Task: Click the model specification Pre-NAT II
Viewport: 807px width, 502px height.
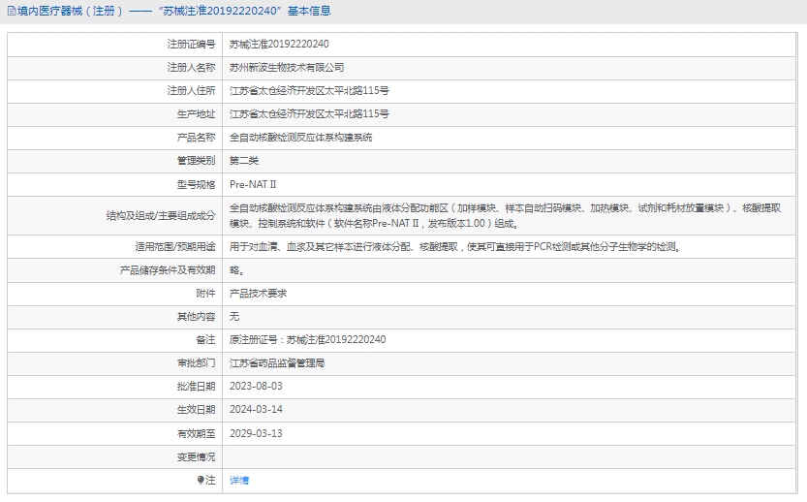Action: 253,184
